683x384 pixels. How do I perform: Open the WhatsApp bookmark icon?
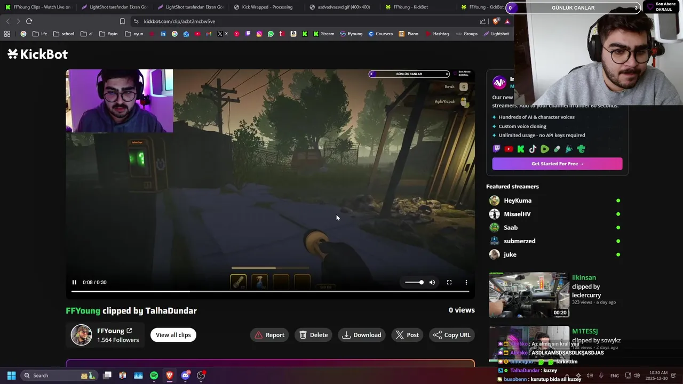[271, 34]
